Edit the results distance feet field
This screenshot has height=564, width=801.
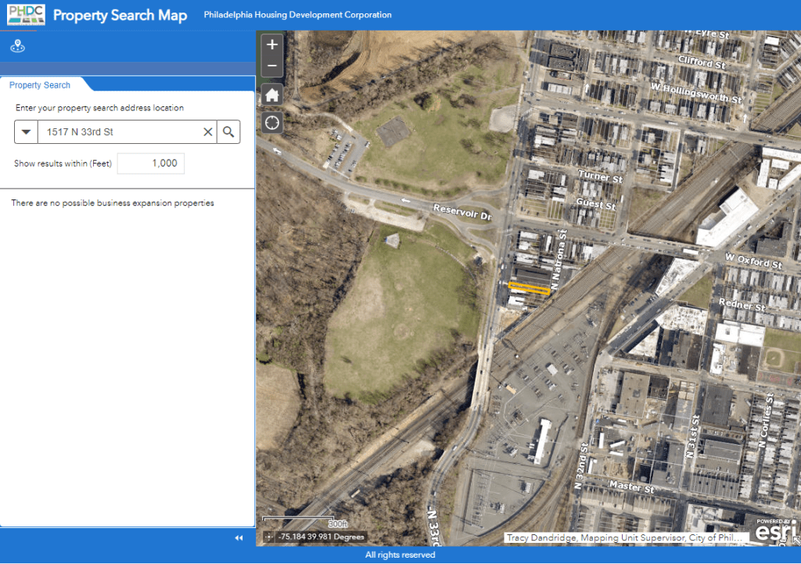tap(150, 163)
